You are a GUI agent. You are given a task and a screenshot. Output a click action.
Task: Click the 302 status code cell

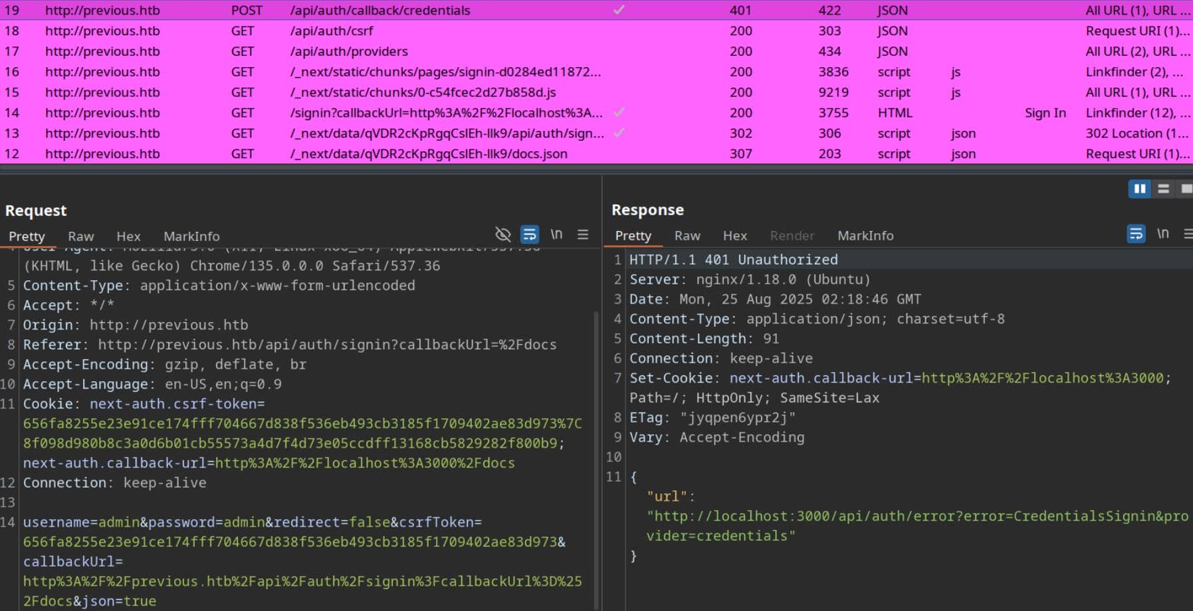coord(740,133)
